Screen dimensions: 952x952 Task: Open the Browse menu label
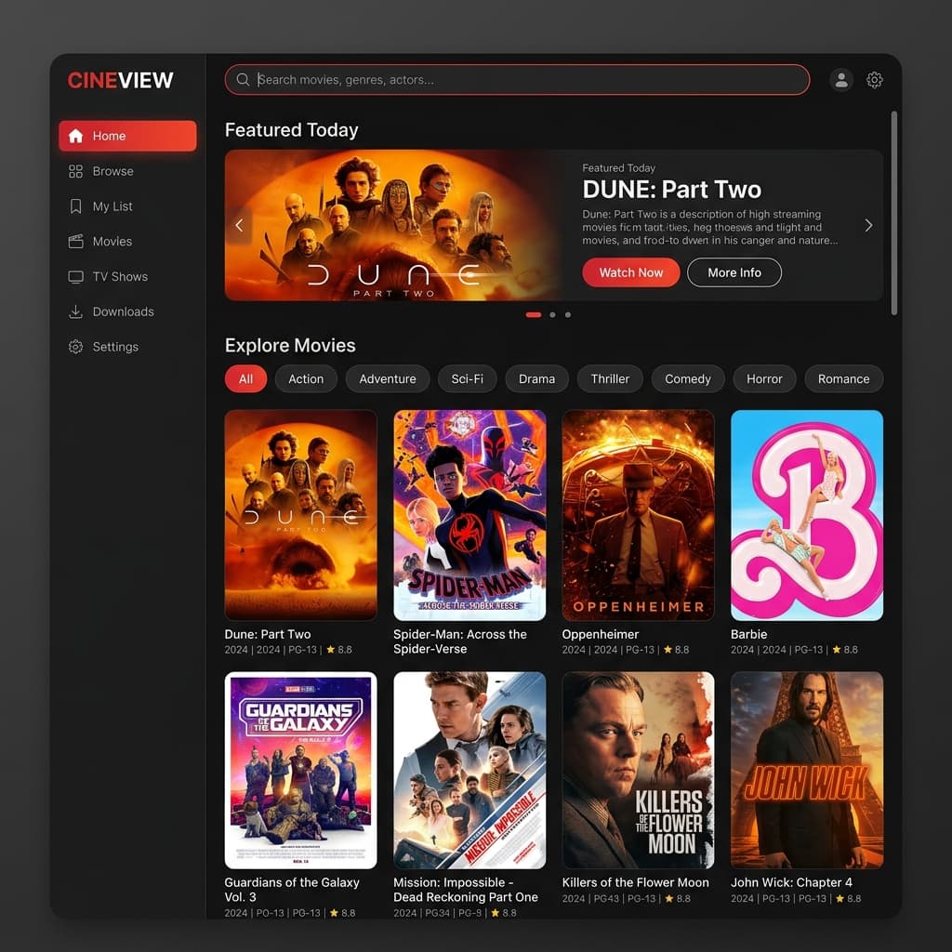click(x=112, y=171)
